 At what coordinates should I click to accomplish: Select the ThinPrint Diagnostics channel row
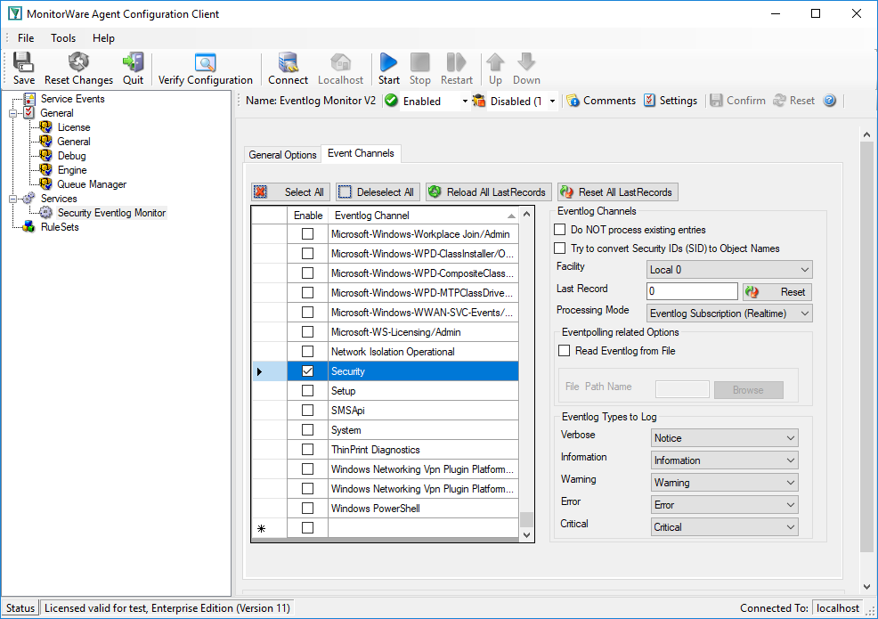point(423,449)
